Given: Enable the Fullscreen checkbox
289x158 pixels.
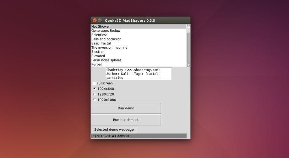Looking at the screenshot, I should [94, 83].
